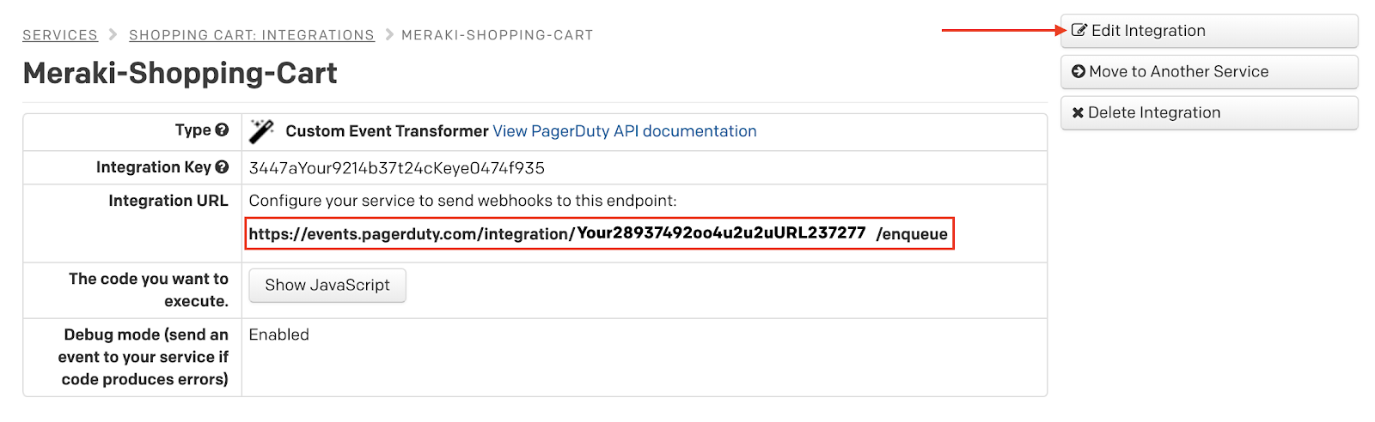Screen dimensions: 1375x422
Task: Click the Custom Event Transformer type label
Action: point(387,131)
